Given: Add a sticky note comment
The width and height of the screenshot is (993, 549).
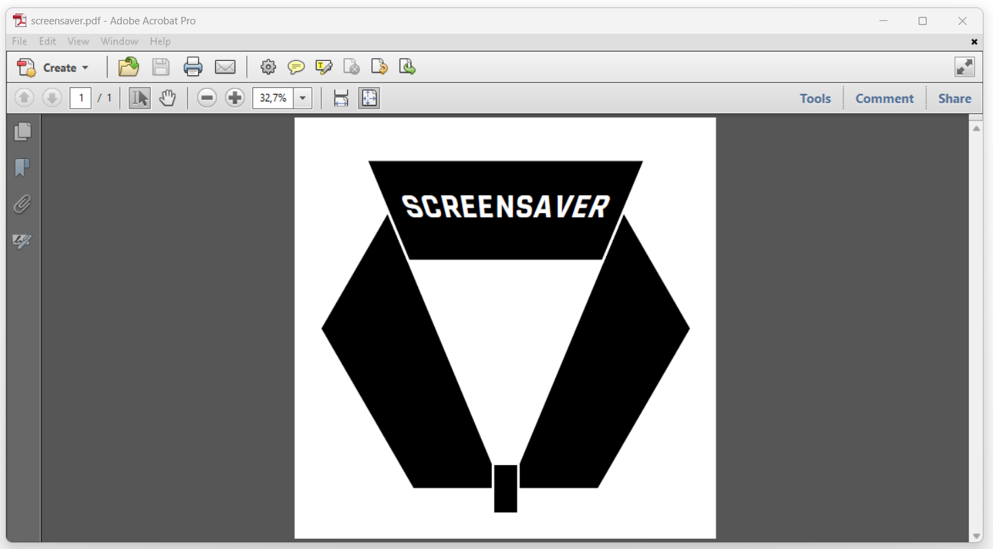Looking at the screenshot, I should [x=296, y=66].
